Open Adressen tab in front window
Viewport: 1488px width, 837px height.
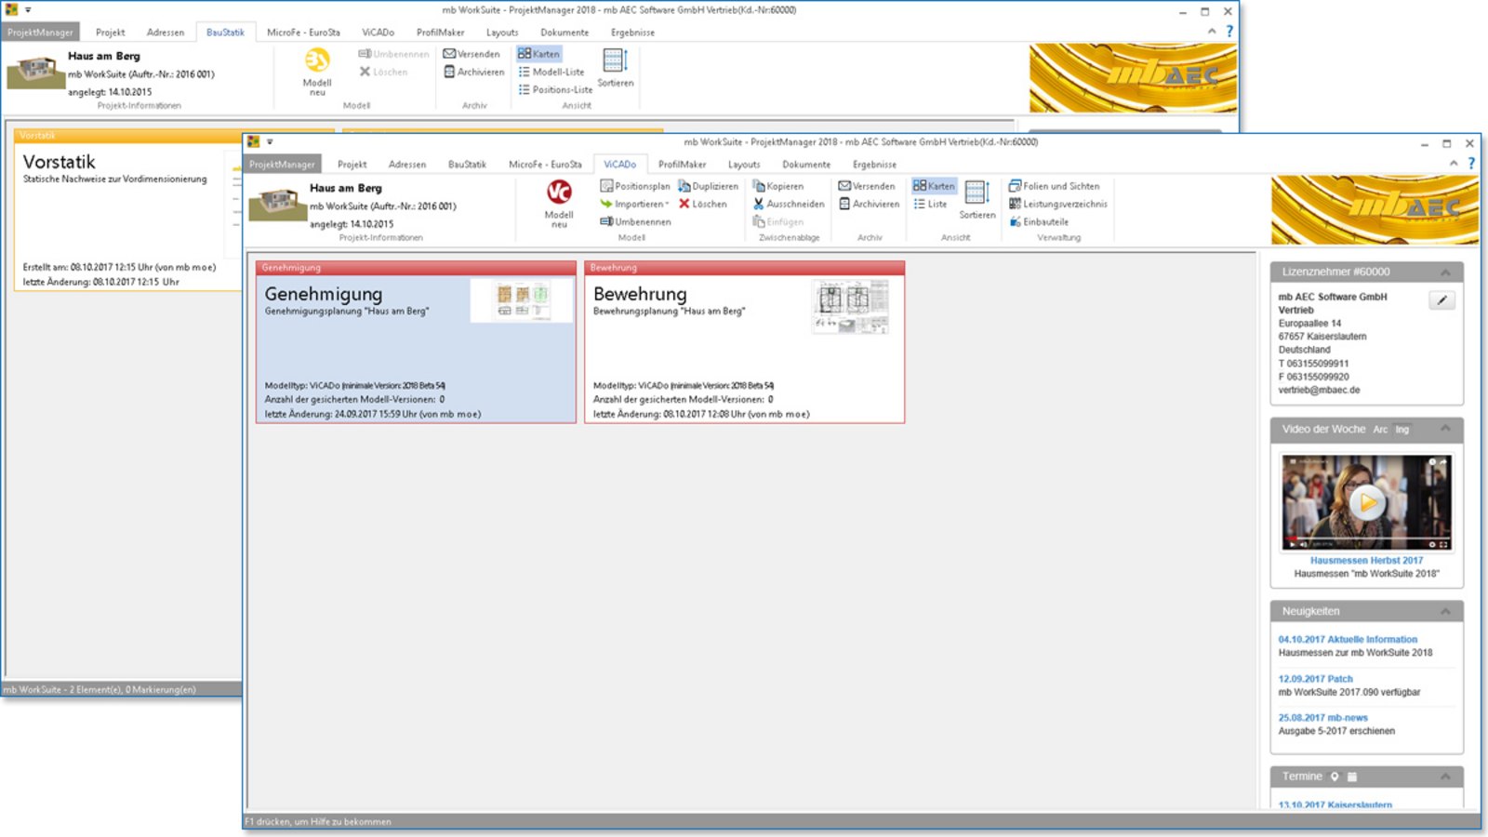tap(407, 164)
